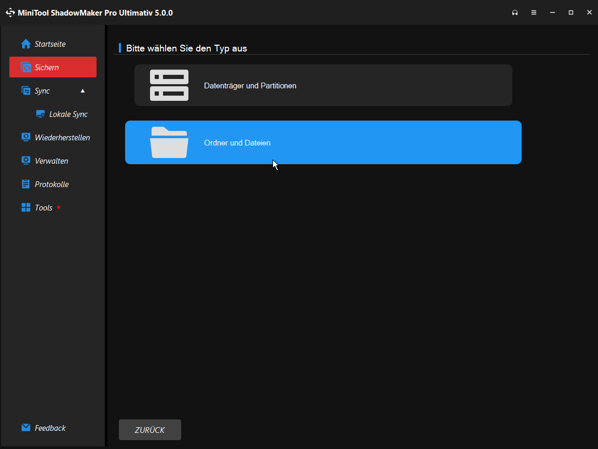Click the Tools grid icon
This screenshot has width=598, height=449.
(25, 207)
